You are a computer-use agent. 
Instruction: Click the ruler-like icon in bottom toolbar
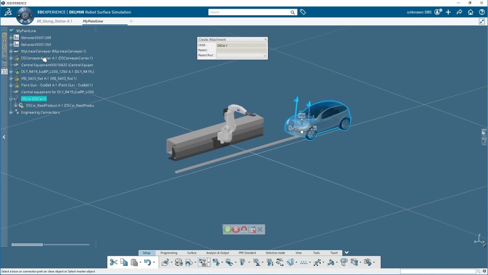point(290,262)
